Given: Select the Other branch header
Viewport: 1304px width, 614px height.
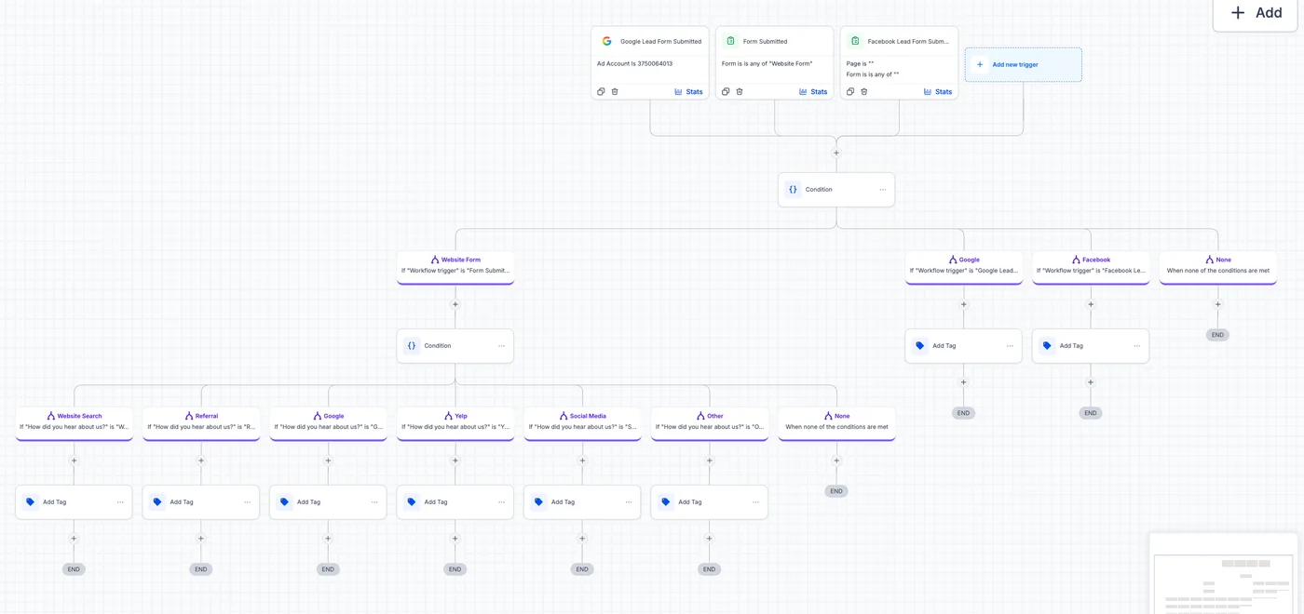Looking at the screenshot, I should pos(710,422).
